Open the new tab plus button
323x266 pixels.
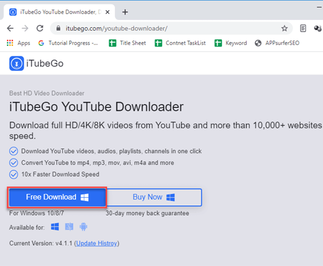point(125,12)
